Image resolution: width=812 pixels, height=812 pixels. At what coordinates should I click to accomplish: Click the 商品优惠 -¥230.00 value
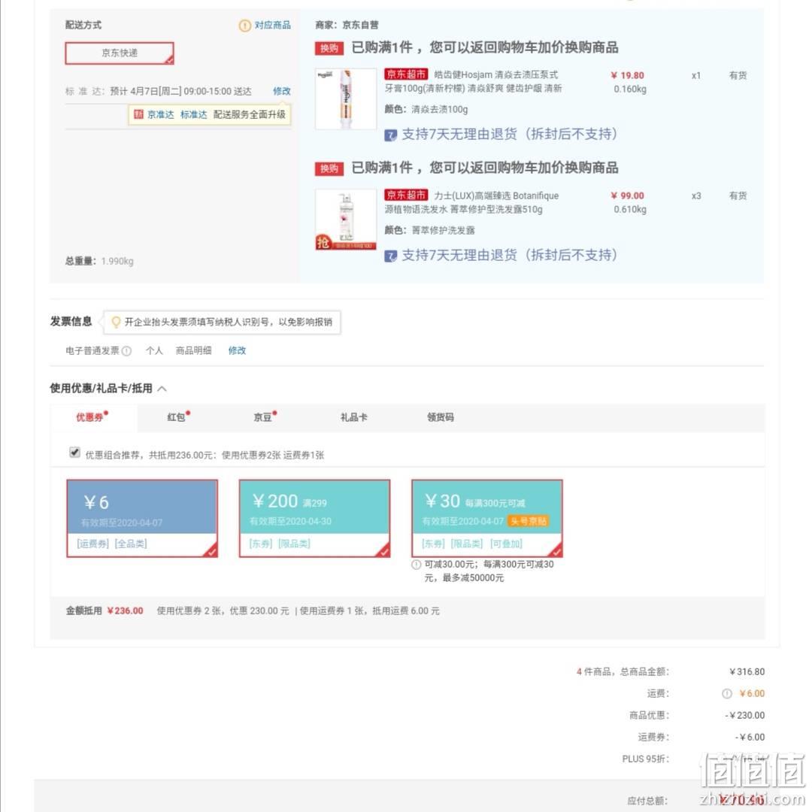click(x=744, y=715)
